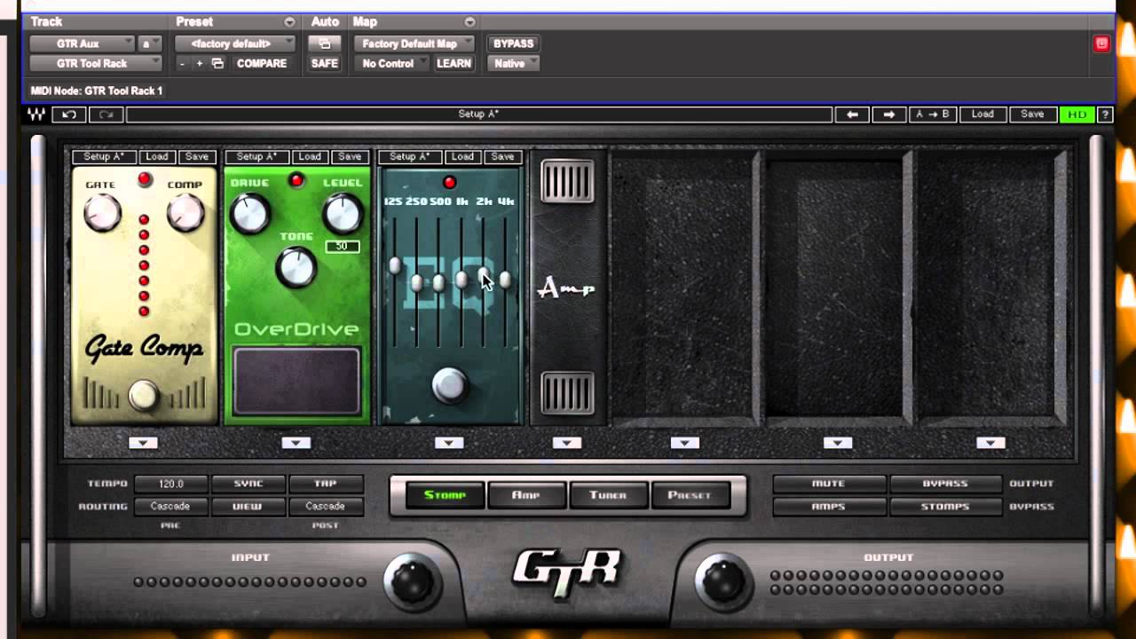Click the OverDrive value box showing 50
This screenshot has width=1136, height=639.
[342, 246]
